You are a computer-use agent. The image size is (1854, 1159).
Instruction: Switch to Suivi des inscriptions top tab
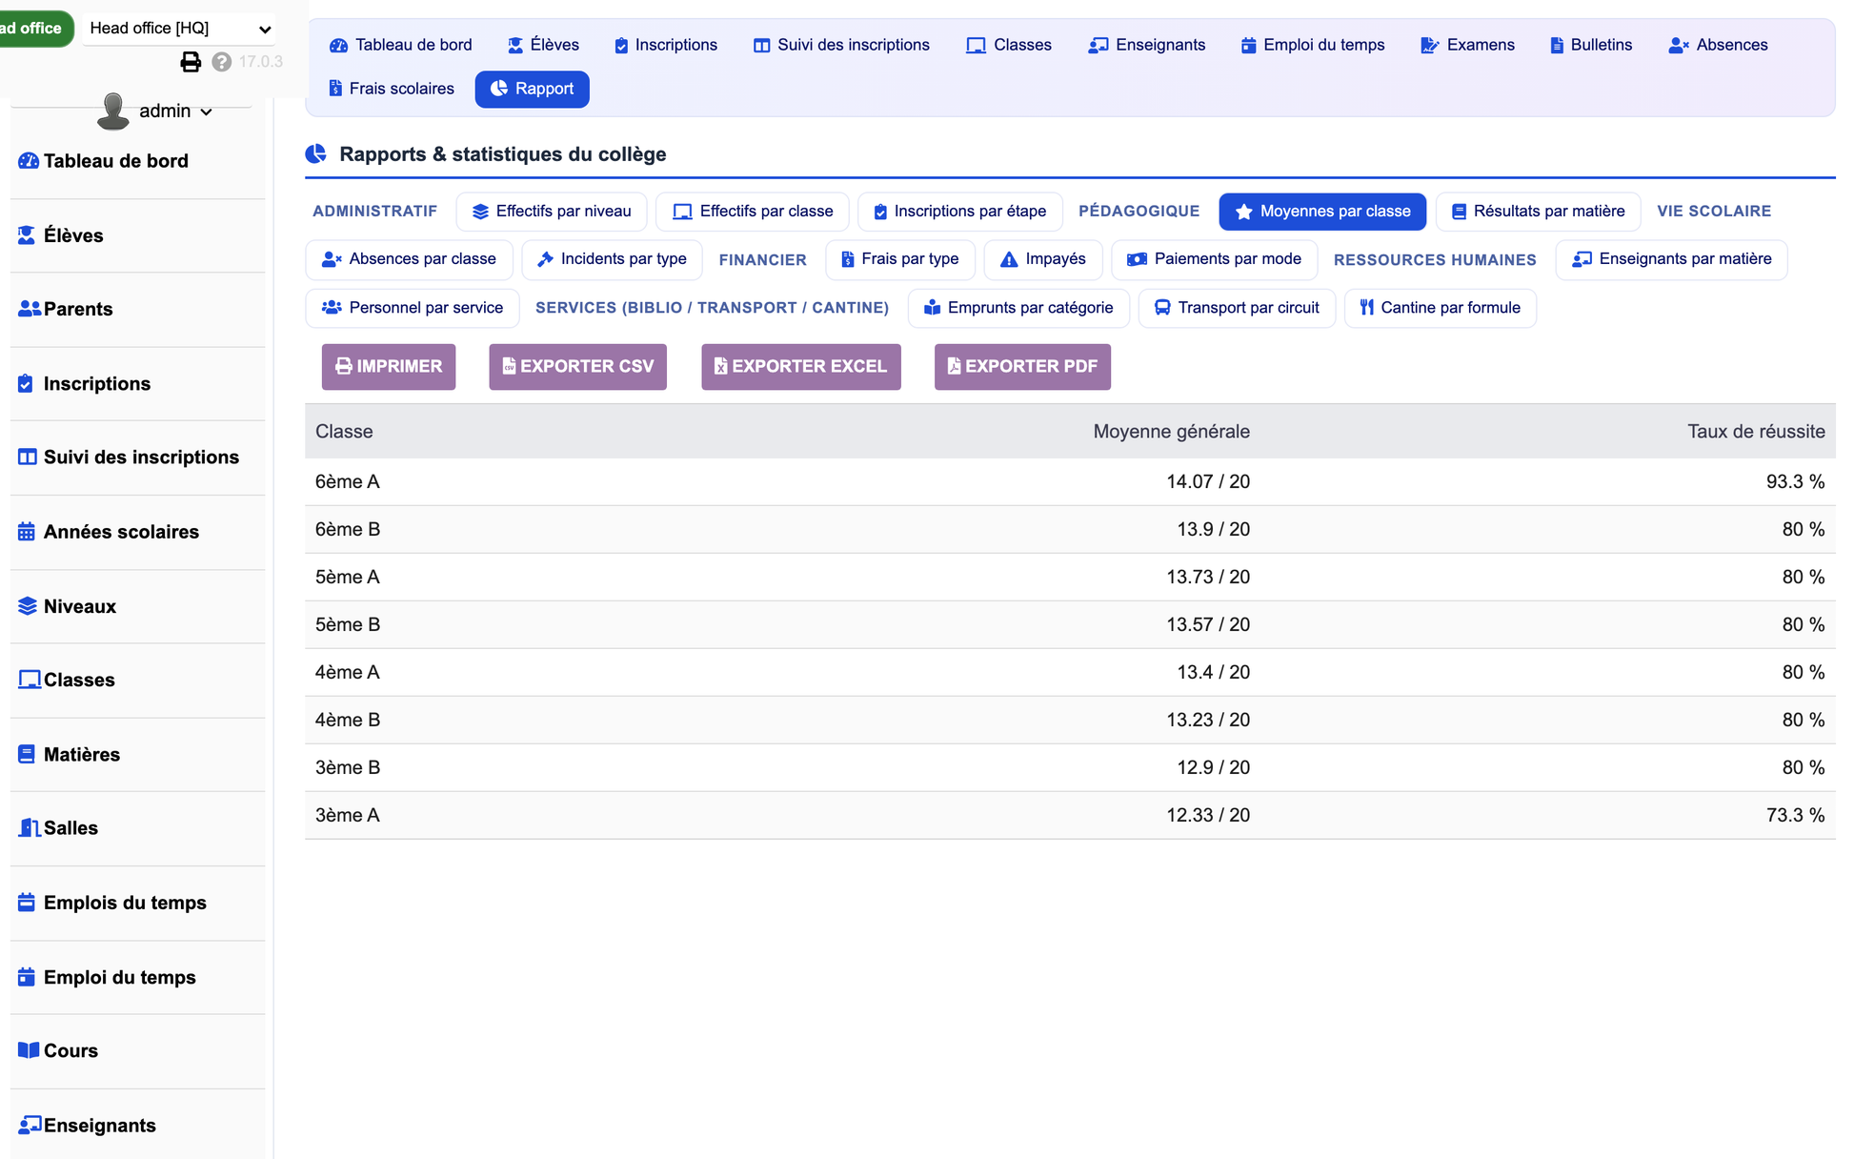coord(841,45)
